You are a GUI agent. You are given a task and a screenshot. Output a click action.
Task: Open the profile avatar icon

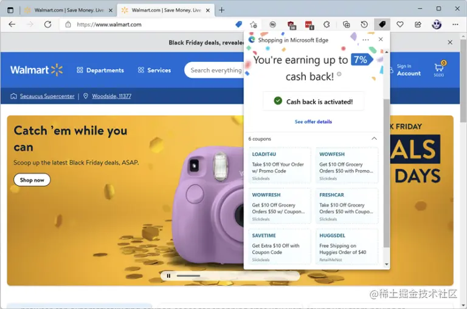pos(437,24)
